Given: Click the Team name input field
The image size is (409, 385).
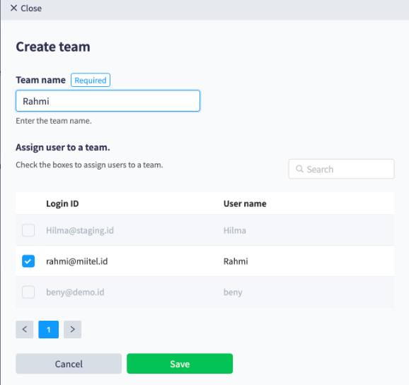Looking at the screenshot, I should 108,101.
